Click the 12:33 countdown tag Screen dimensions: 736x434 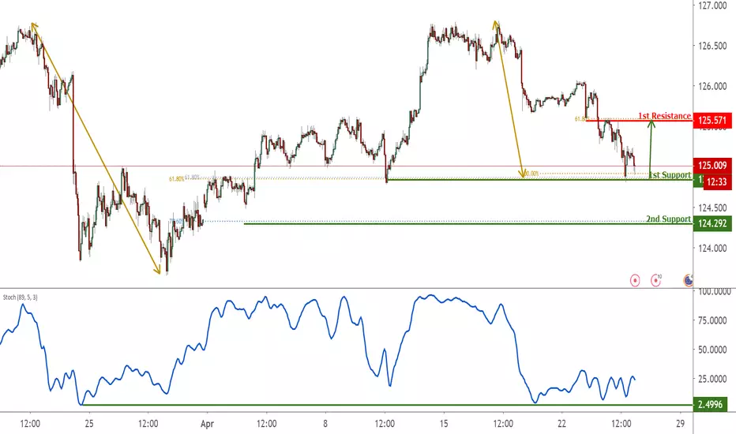pyautogui.click(x=717, y=181)
